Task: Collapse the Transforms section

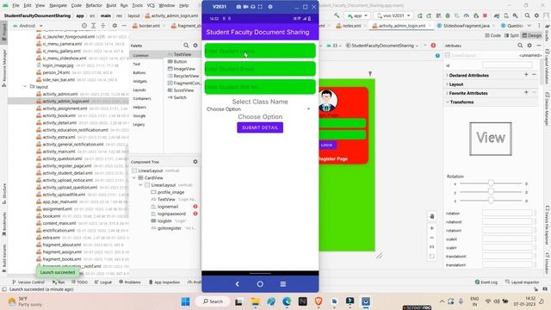Action: pyautogui.click(x=447, y=102)
